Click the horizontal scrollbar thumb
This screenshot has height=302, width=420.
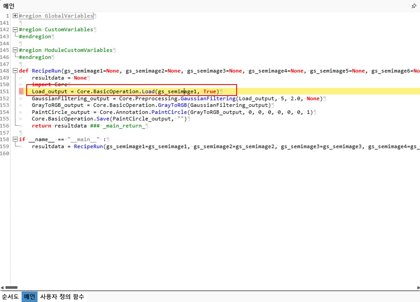(12, 288)
